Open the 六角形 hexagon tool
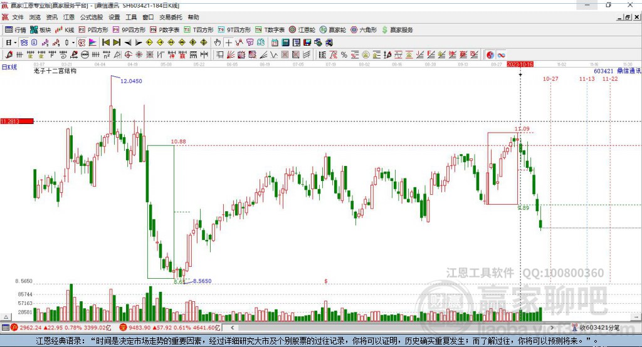Viewport: 642px width, 347px height. click(x=364, y=30)
